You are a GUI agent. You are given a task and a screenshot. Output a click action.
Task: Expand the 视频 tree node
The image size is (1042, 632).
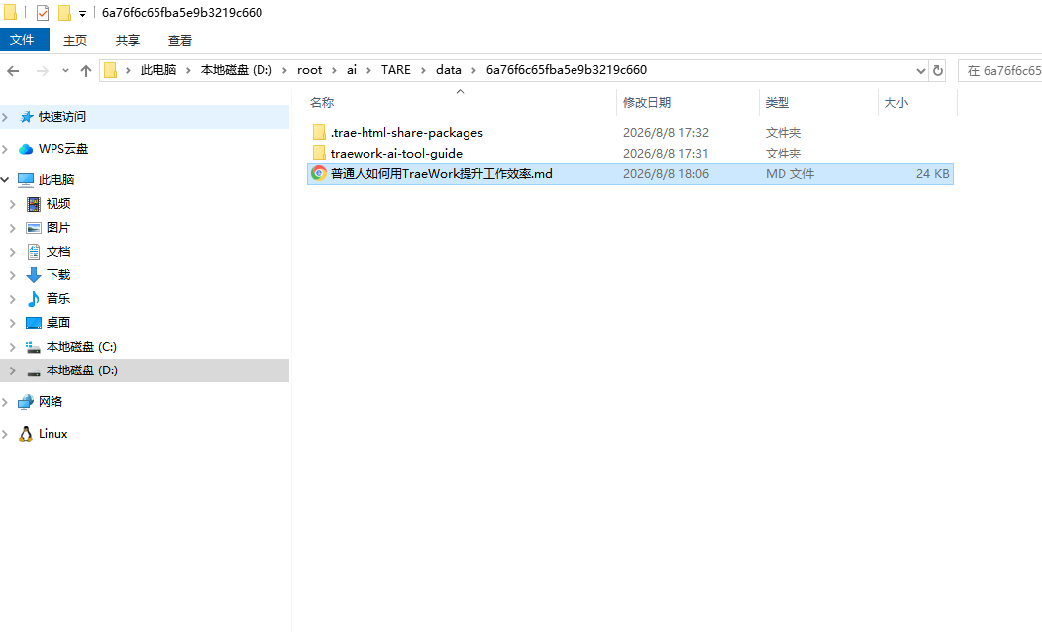click(x=13, y=204)
